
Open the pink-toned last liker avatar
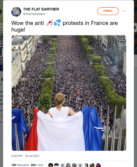click(98, 165)
